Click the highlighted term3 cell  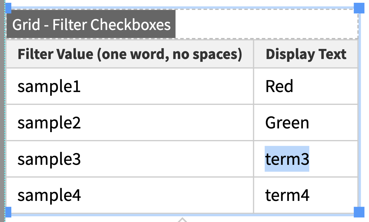pyautogui.click(x=287, y=159)
